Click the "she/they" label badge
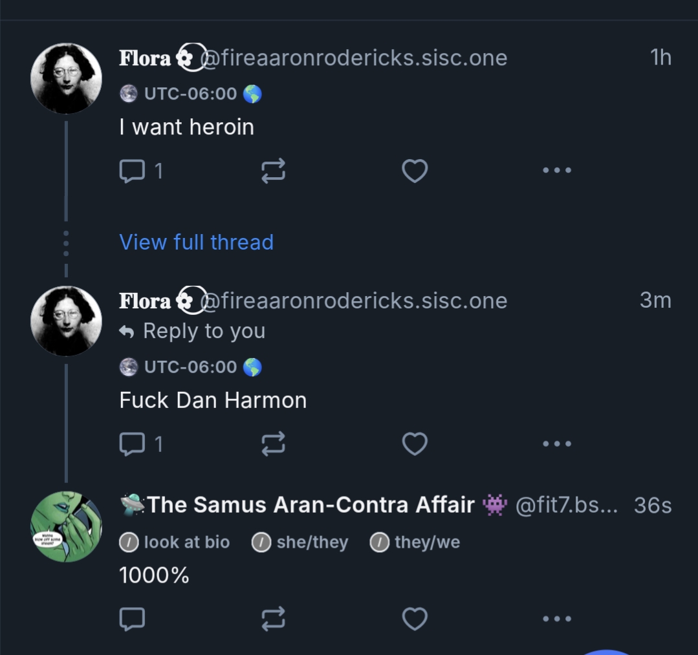 tap(300, 542)
